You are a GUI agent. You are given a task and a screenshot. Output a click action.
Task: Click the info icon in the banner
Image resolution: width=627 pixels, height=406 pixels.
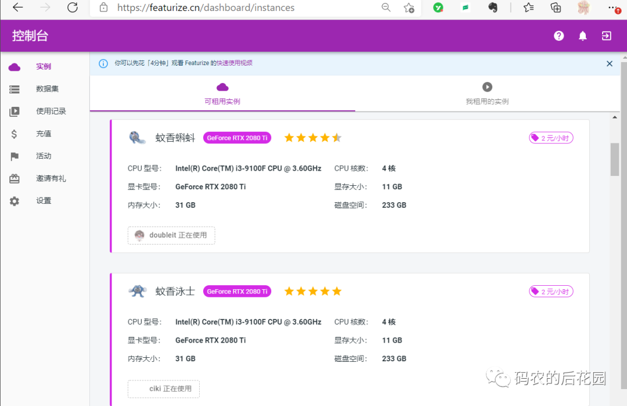click(x=103, y=63)
